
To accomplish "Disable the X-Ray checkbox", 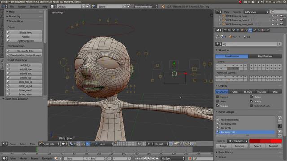I will point(252,101).
